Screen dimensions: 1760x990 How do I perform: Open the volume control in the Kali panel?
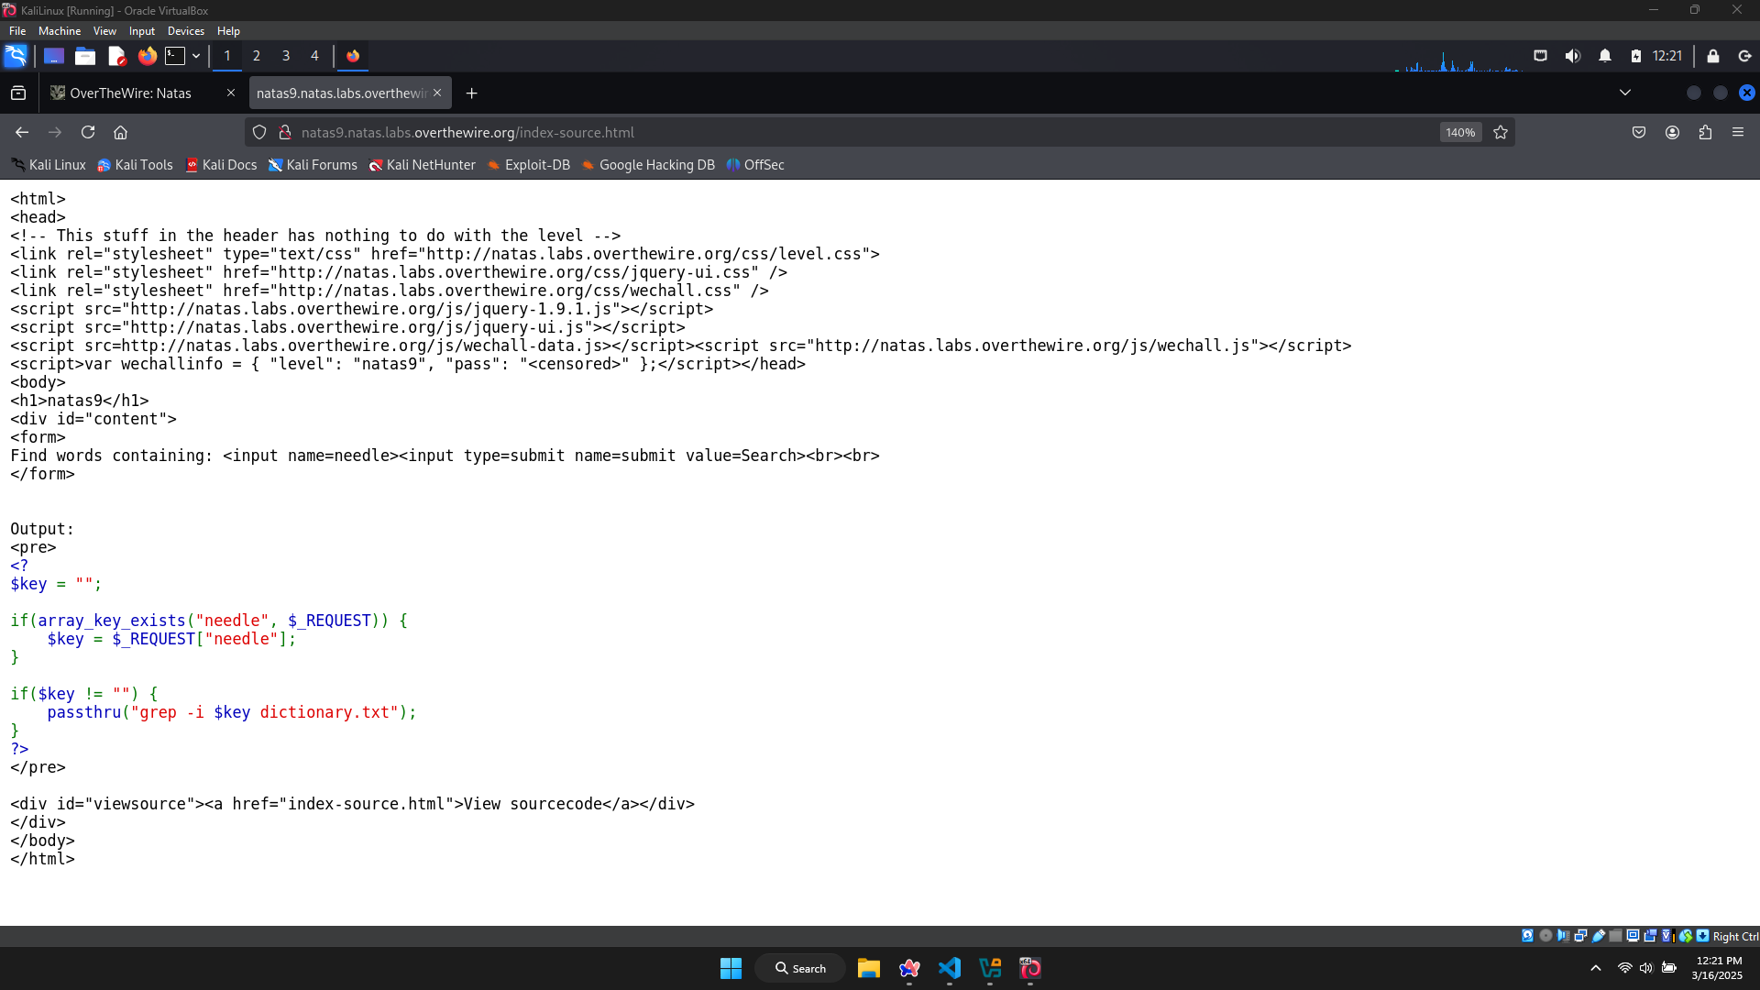[x=1573, y=56]
